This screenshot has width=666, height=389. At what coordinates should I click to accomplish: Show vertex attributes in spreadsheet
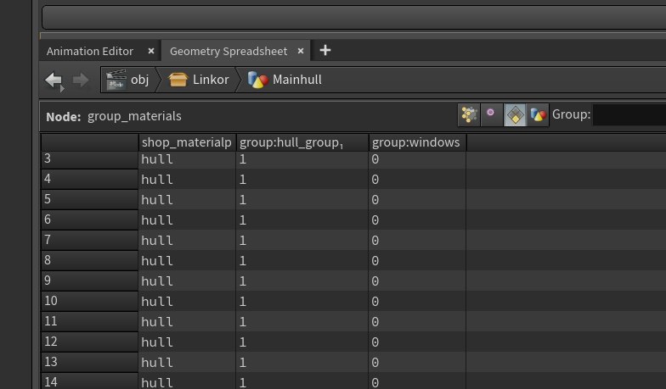pyautogui.click(x=491, y=114)
